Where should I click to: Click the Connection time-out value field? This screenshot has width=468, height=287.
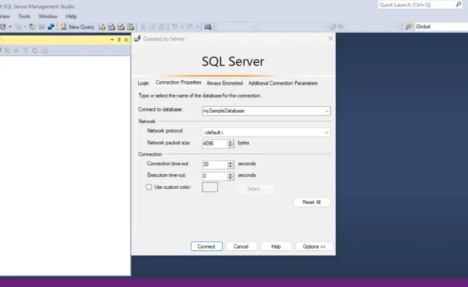pyautogui.click(x=215, y=164)
